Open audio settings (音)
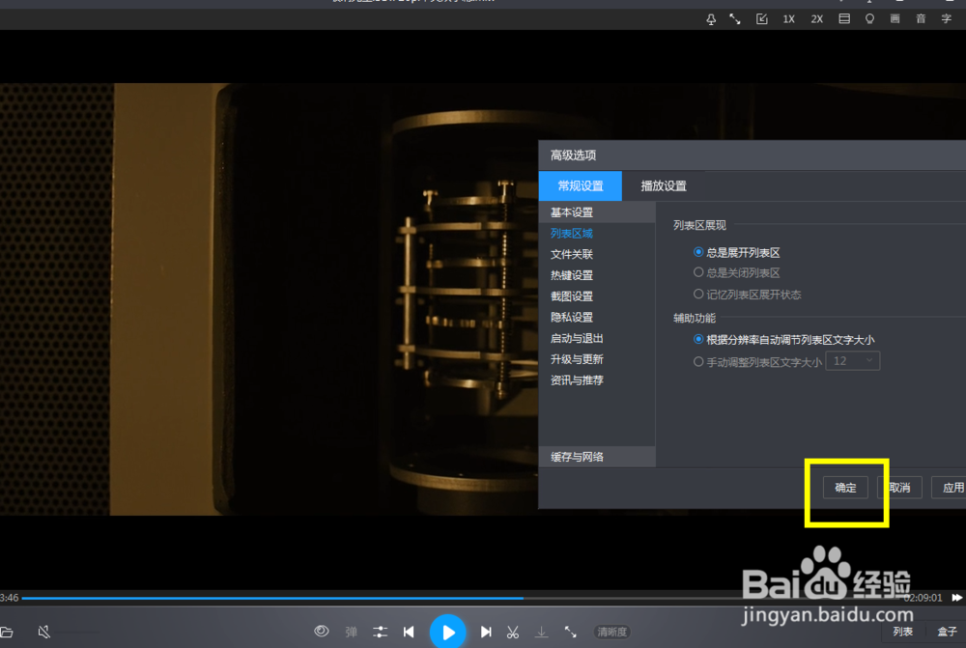 pyautogui.click(x=921, y=19)
